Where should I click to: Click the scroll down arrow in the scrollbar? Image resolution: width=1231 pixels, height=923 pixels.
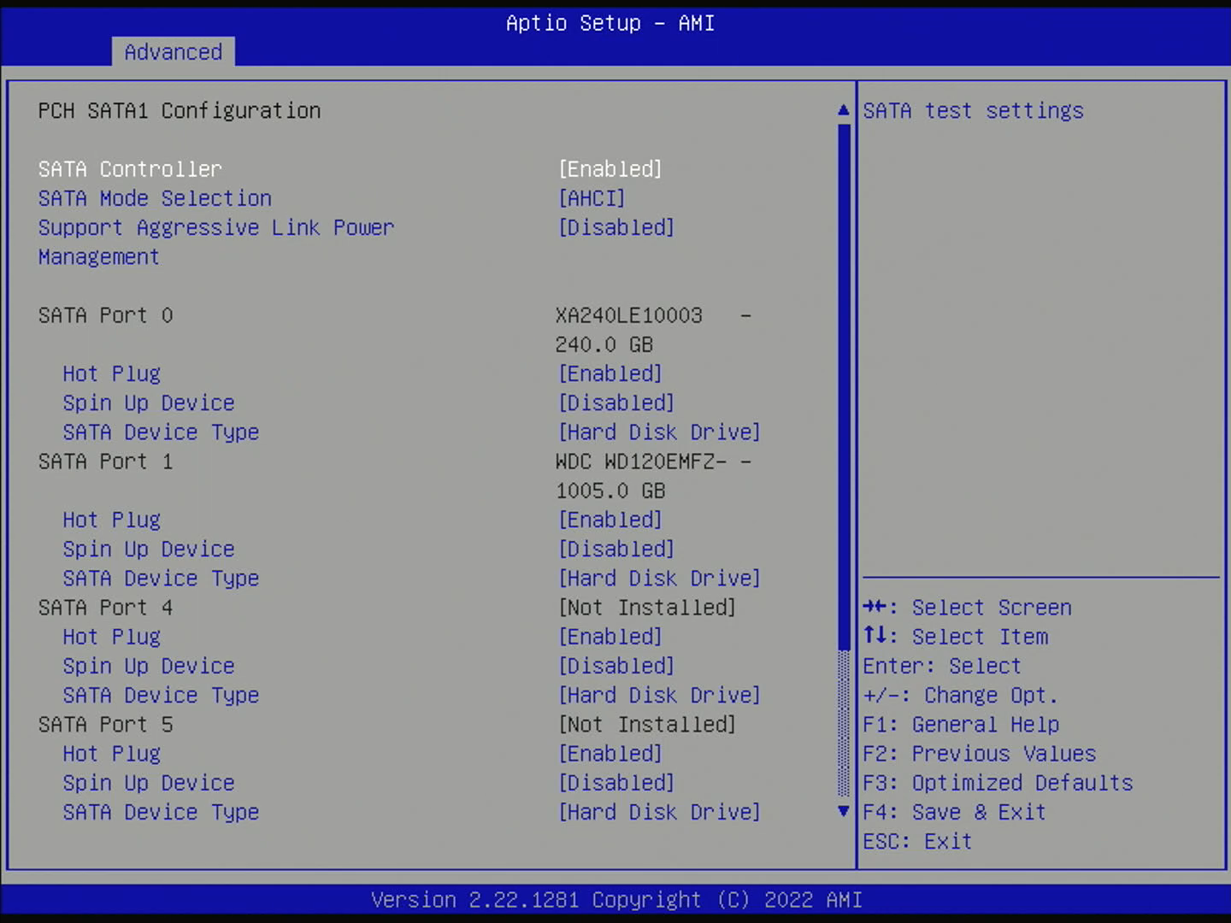[843, 811]
